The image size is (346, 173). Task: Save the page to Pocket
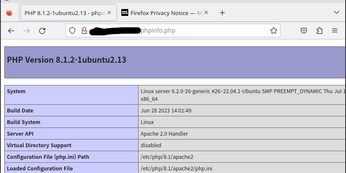(304, 30)
